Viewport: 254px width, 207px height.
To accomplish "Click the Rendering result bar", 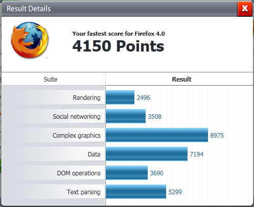I will 120,97.
